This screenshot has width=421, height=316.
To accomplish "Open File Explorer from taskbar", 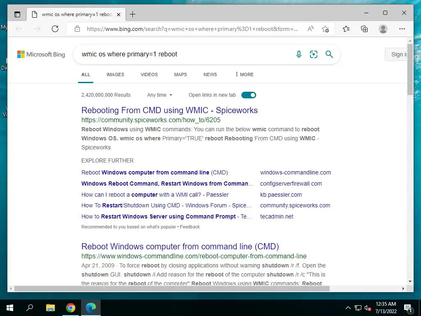I will click(x=50, y=308).
